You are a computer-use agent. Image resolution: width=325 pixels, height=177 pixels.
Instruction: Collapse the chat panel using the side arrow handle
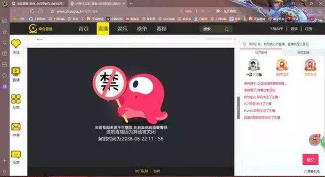click(238, 108)
